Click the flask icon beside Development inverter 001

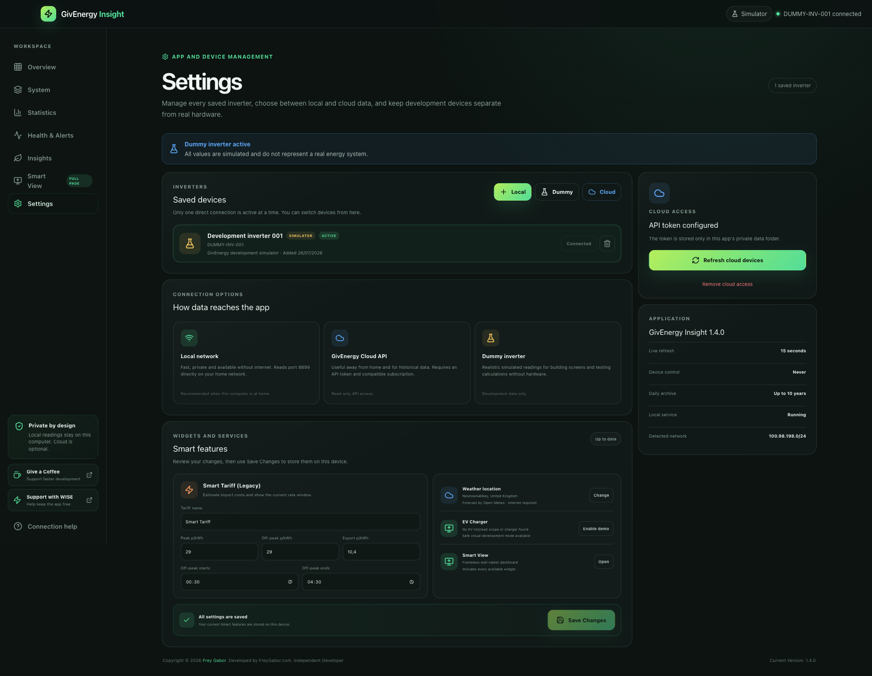(x=190, y=244)
